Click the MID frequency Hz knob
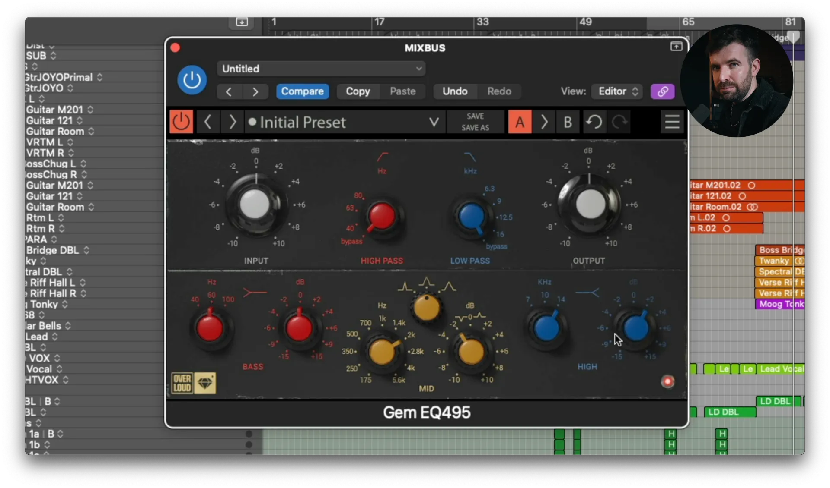830x488 pixels. click(x=383, y=351)
